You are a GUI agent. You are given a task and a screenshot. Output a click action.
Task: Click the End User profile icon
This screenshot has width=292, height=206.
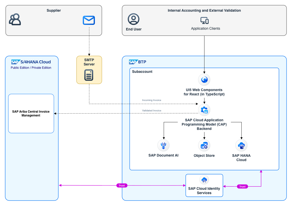pos(134,19)
